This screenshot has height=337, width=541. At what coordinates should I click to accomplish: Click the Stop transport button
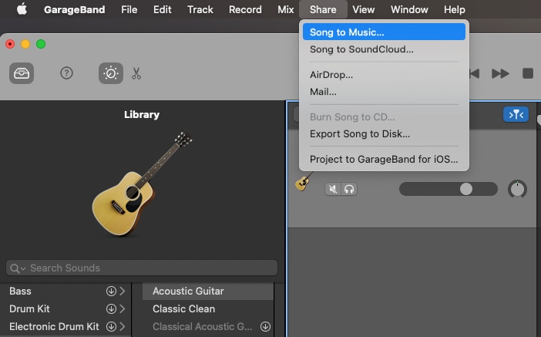[528, 73]
